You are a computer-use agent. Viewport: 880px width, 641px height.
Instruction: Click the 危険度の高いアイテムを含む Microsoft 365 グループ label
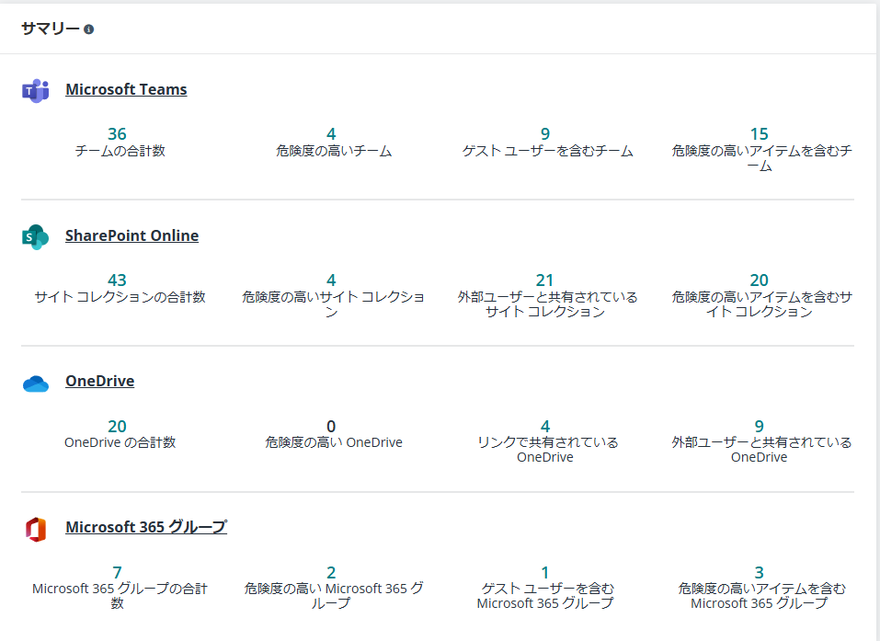(761, 596)
